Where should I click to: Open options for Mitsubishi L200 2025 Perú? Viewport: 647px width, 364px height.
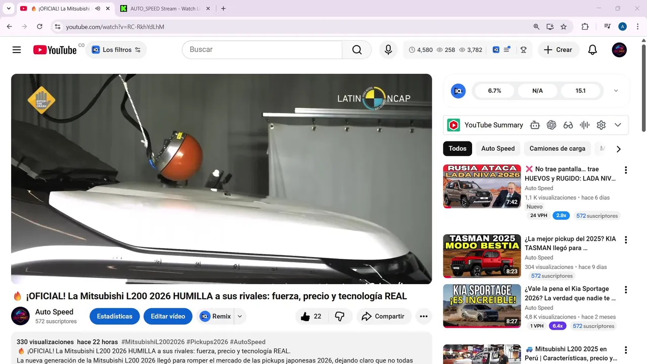626,350
